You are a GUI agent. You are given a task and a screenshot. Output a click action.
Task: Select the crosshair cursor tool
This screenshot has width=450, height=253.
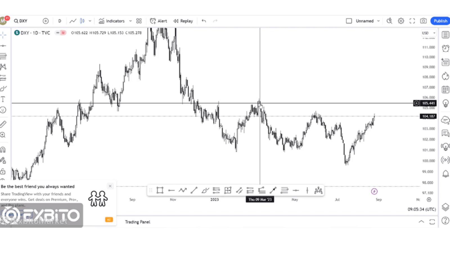click(3, 35)
